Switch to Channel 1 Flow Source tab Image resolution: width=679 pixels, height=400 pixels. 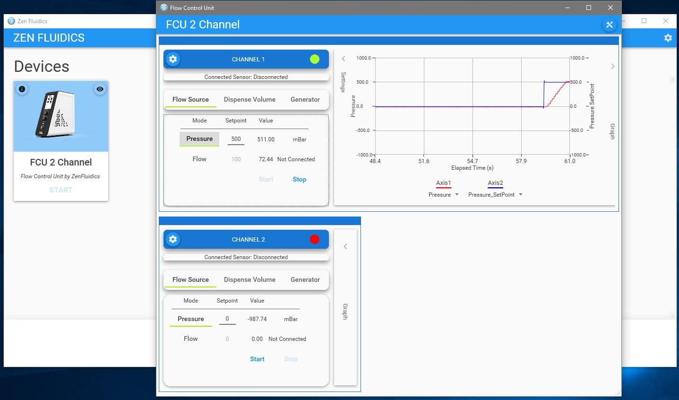tap(190, 99)
